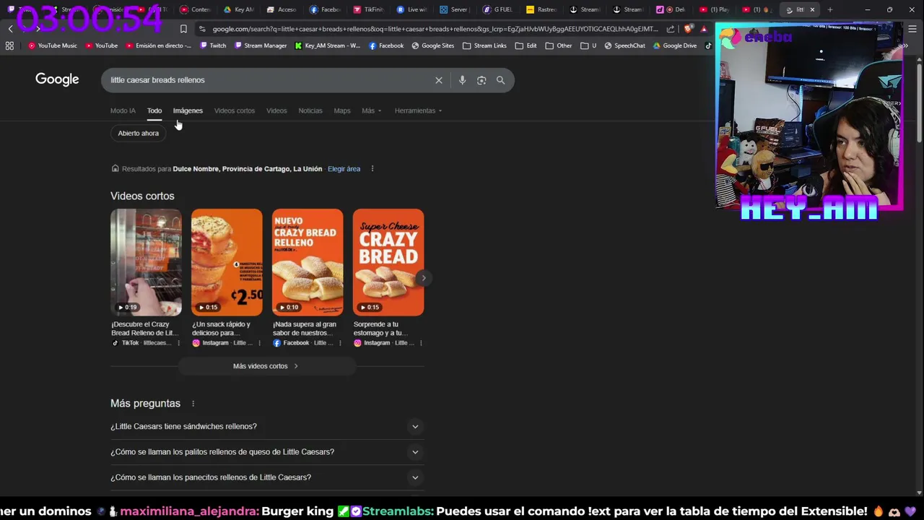Play the TikTok oven video thumbnail
The image size is (924, 520).
(x=146, y=262)
